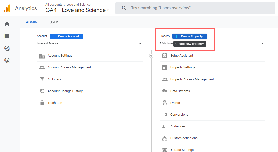Click the Conversions flag icon
278x152 pixels.
pyautogui.click(x=165, y=115)
